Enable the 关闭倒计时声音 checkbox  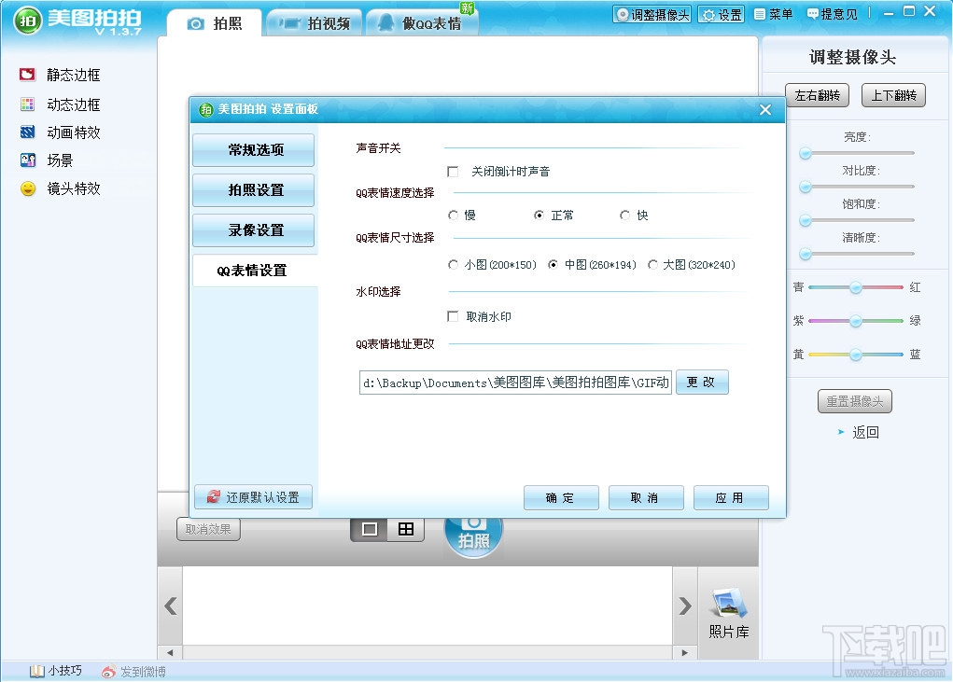pyautogui.click(x=454, y=172)
